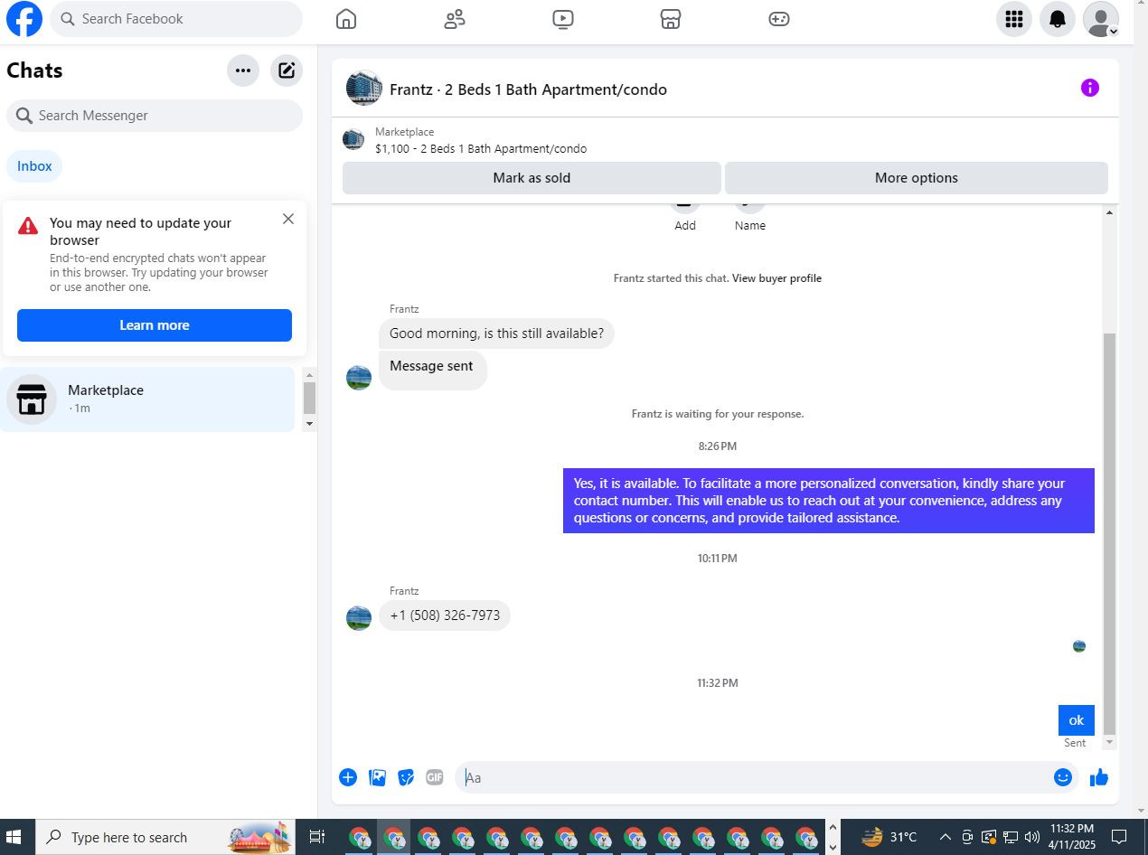Image resolution: width=1148 pixels, height=855 pixels.
Task: Open the account profile menu
Action: coord(1101,19)
